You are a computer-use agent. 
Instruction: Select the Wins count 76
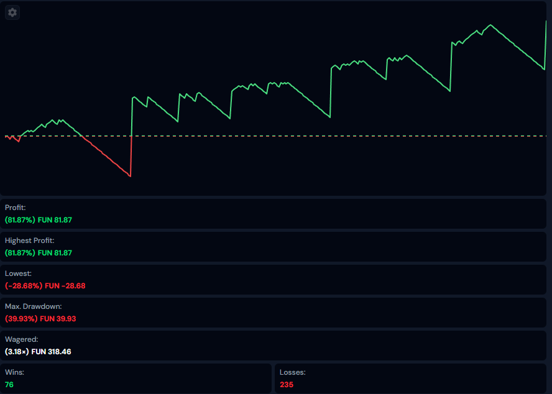9,385
